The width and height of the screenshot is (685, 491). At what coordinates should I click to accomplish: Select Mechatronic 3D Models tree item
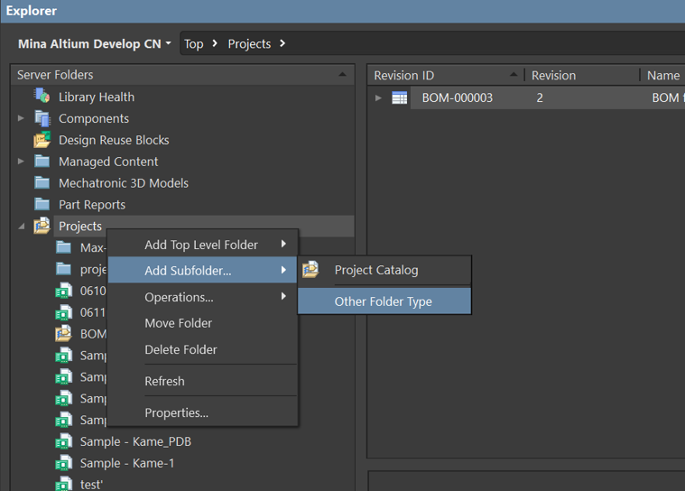coord(124,182)
